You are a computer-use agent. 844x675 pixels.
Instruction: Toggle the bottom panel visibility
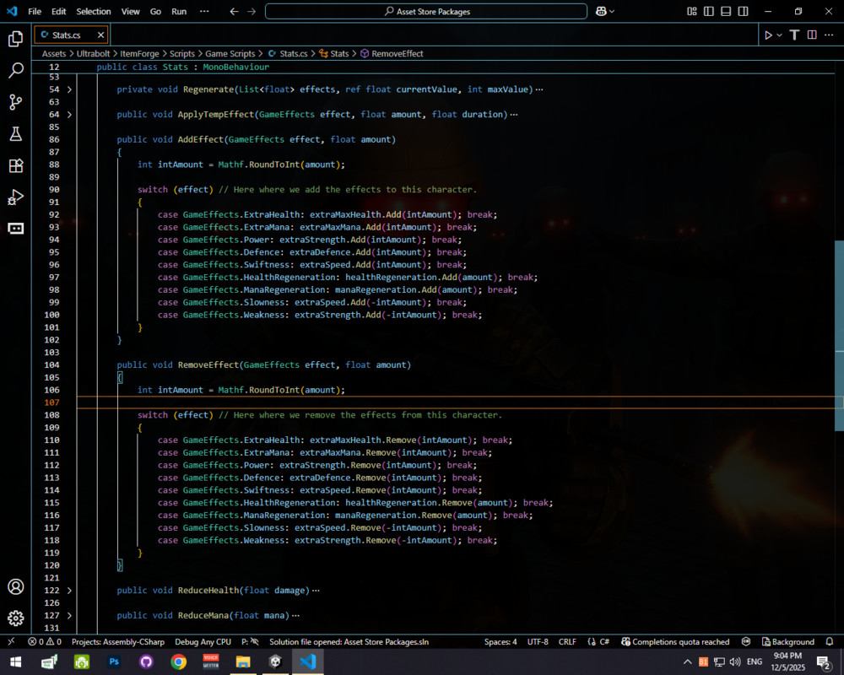[x=724, y=12]
